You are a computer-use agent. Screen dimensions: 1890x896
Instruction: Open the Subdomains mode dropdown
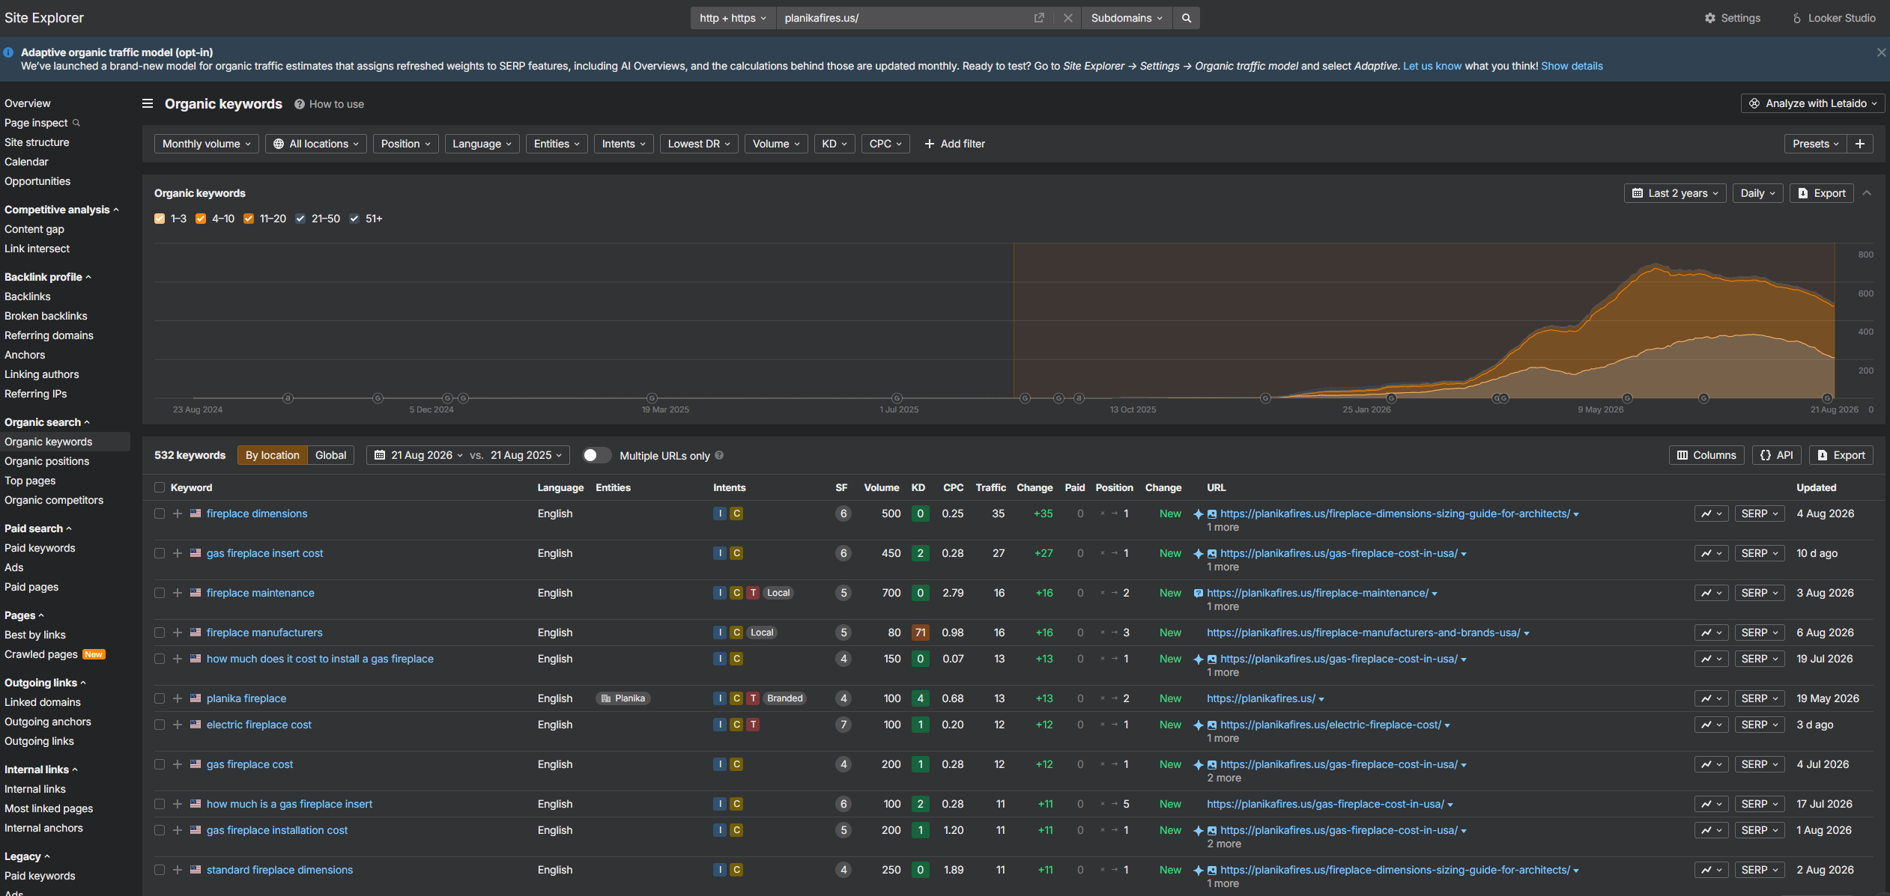1127,18
